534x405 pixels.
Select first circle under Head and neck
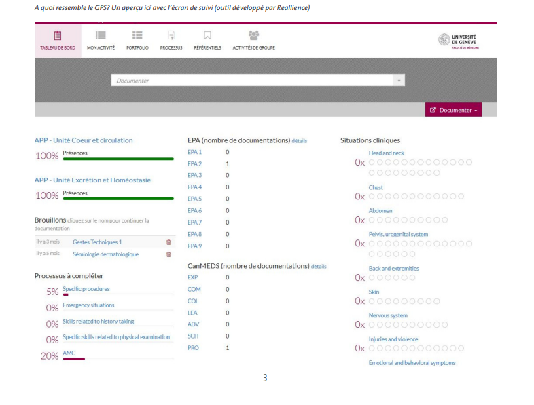pyautogui.click(x=372, y=163)
